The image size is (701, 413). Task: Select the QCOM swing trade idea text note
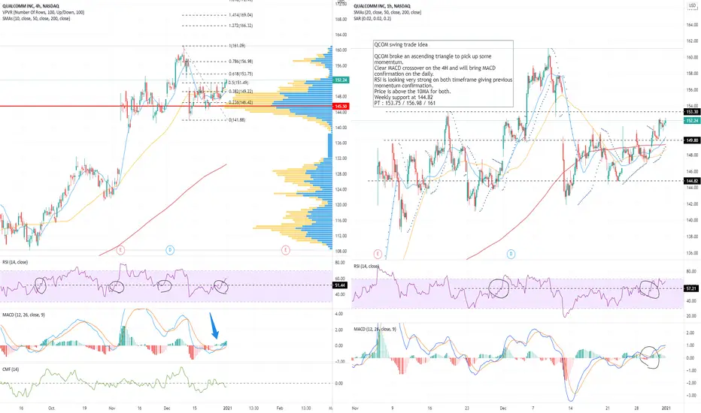click(443, 74)
